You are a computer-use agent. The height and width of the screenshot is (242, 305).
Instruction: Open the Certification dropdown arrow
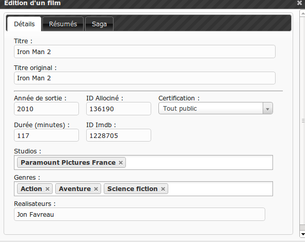coord(268,109)
